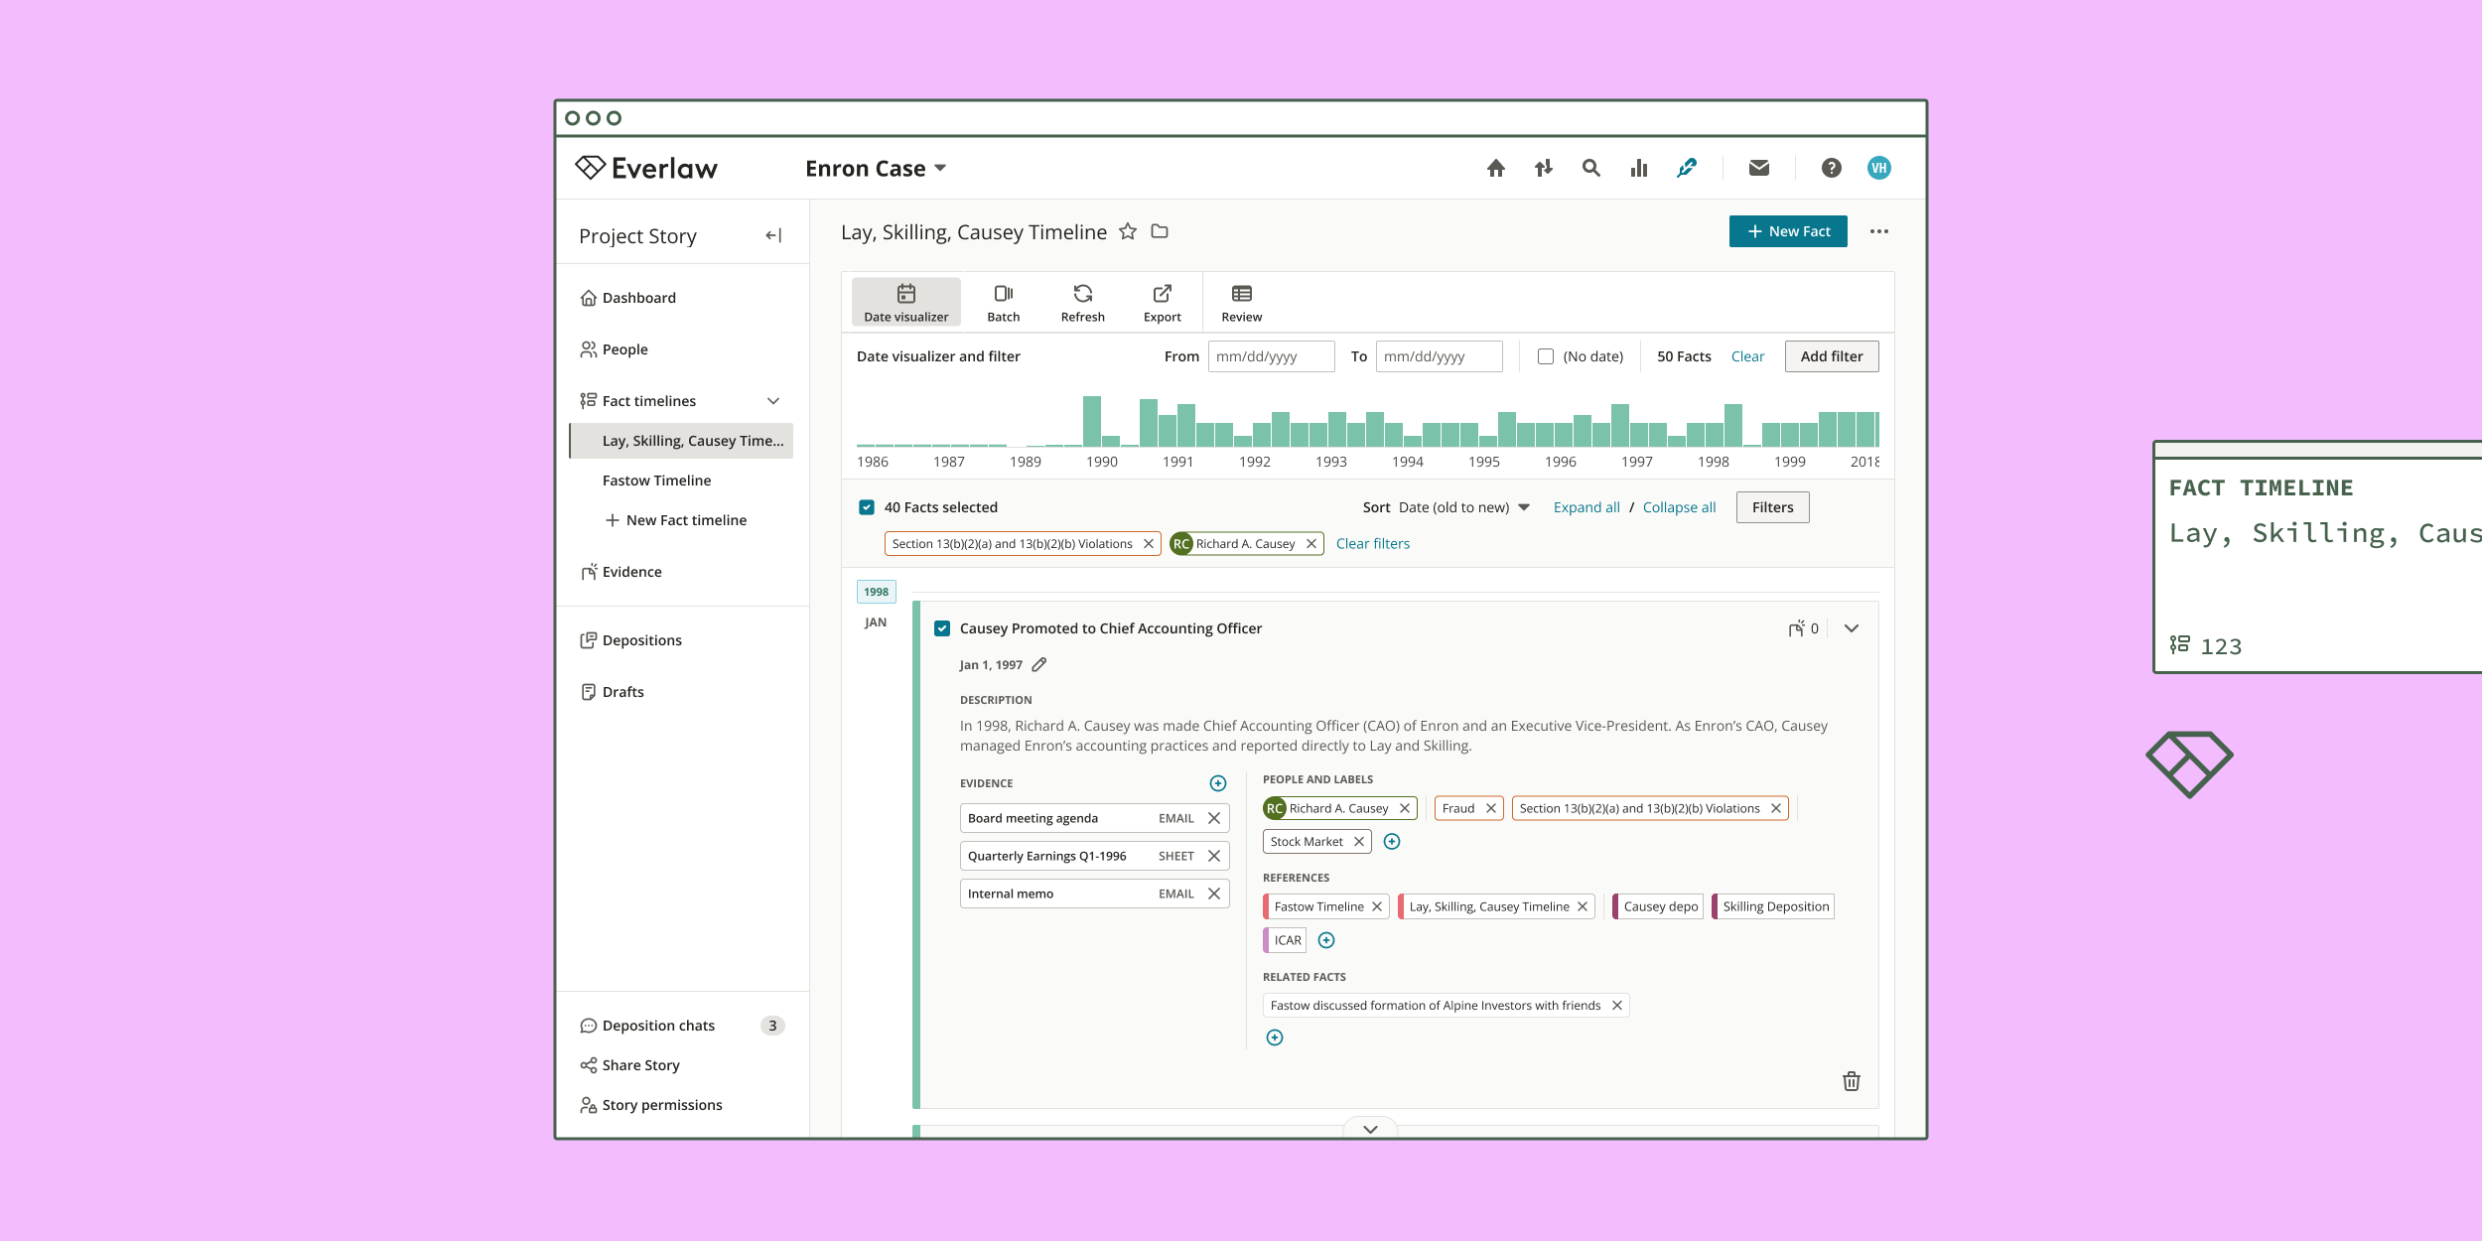This screenshot has width=2482, height=1241.
Task: Open the Sort Date (old to new) dropdown
Action: 1463,507
